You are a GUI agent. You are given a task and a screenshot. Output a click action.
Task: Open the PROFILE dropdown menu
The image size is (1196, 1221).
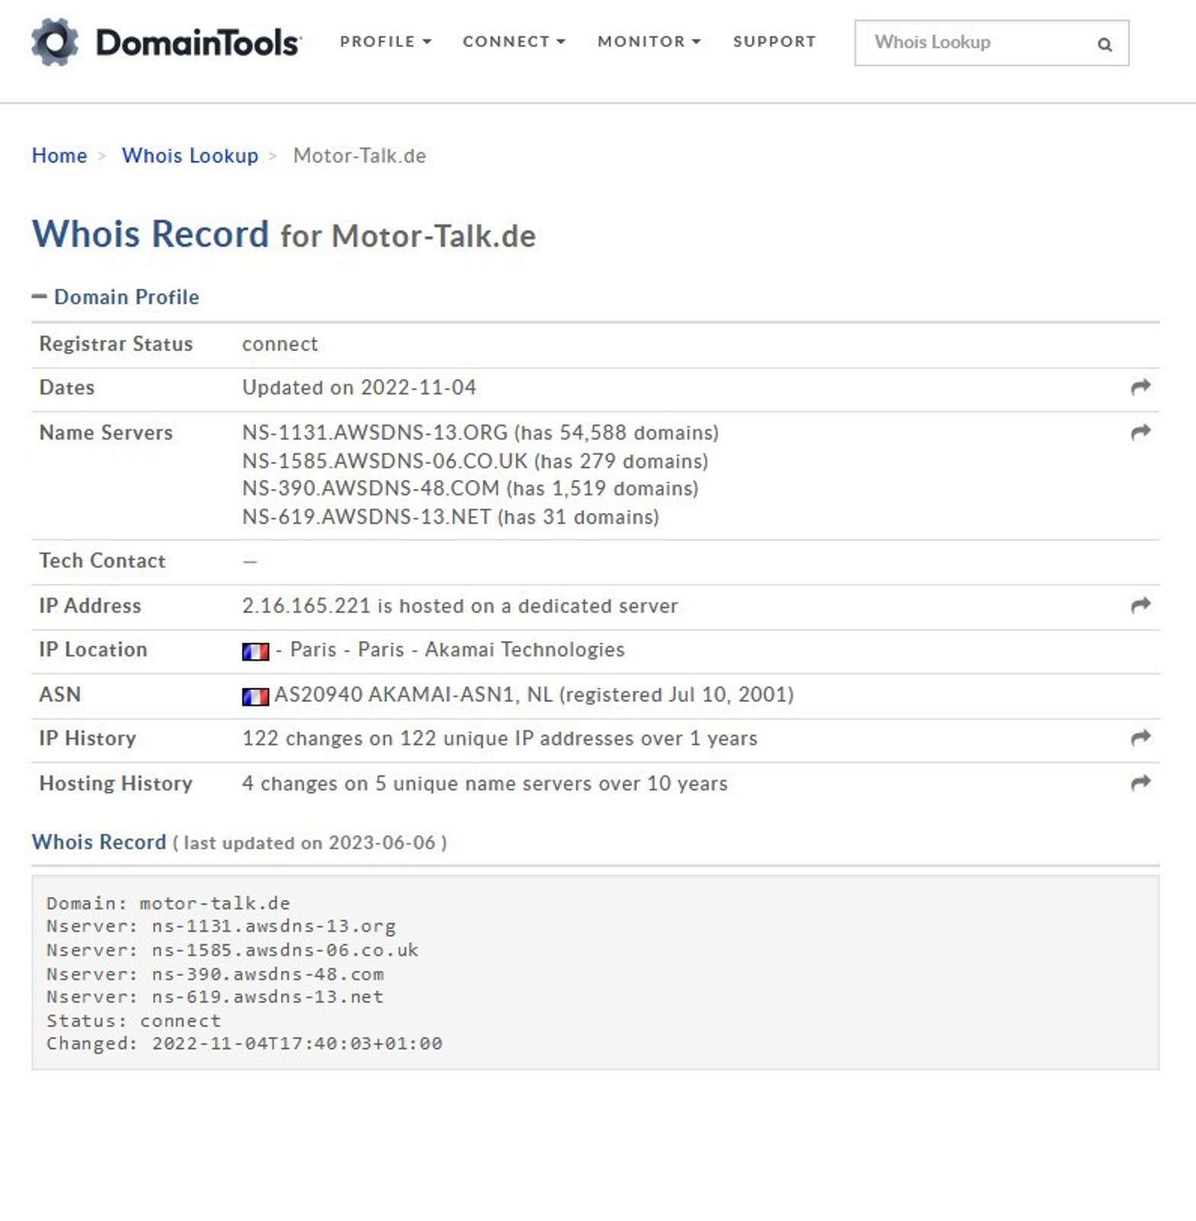(x=385, y=42)
